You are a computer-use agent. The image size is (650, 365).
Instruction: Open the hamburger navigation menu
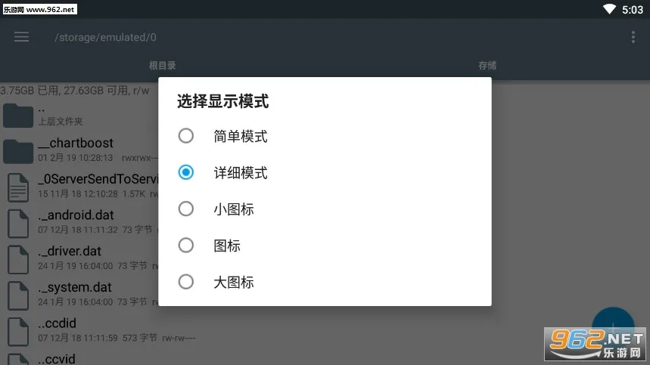[21, 37]
